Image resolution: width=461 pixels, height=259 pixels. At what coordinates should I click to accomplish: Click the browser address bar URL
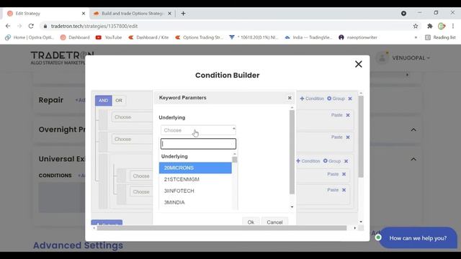point(94,26)
